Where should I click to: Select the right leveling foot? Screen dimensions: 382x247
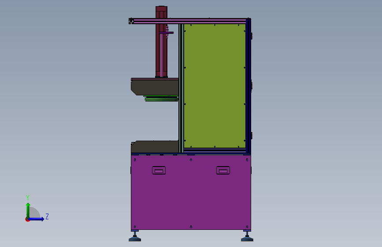247,237
